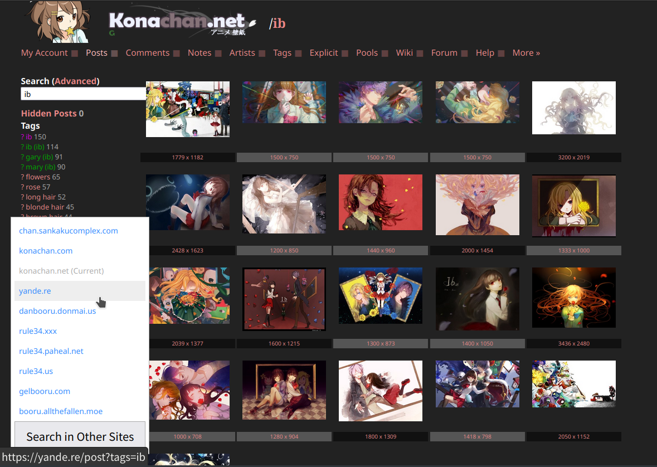The height and width of the screenshot is (467, 657).
Task: Select the gary (ib) tag
Action: [40, 157]
